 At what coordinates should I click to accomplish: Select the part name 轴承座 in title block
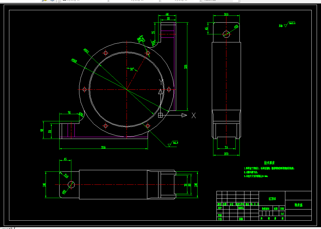(298, 205)
